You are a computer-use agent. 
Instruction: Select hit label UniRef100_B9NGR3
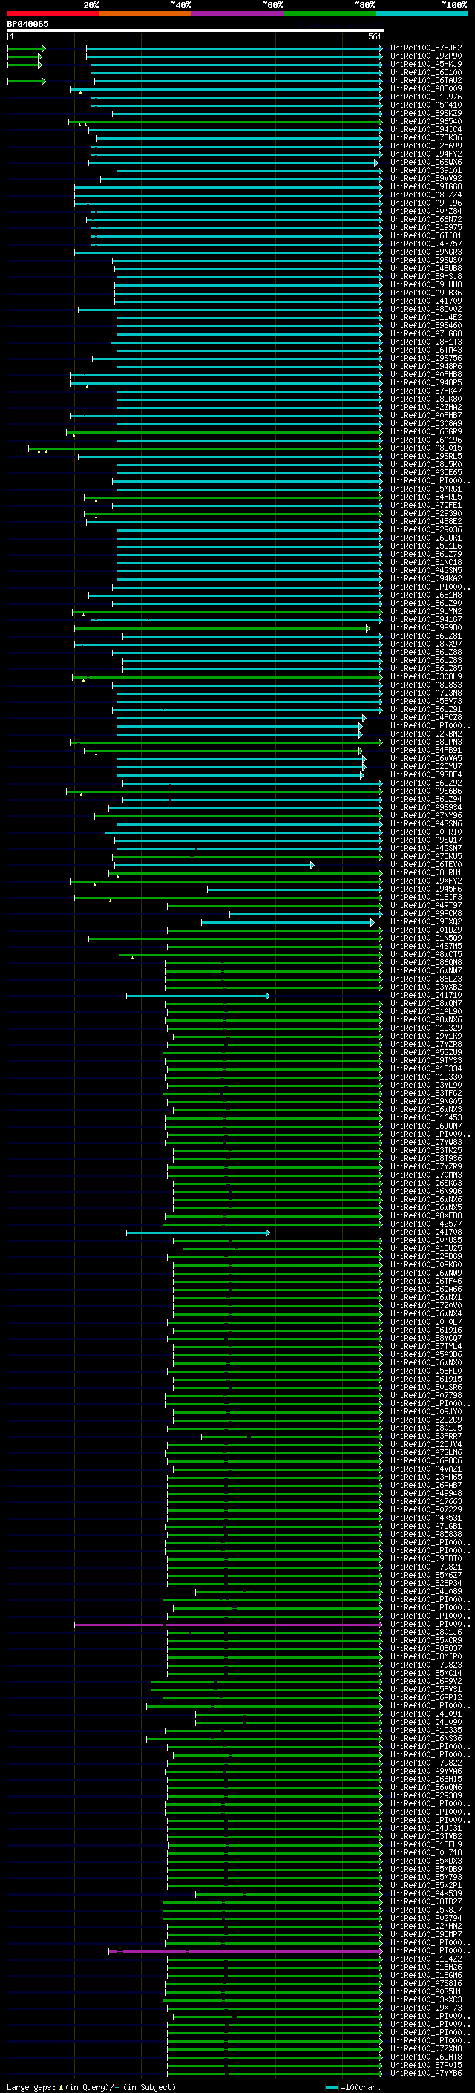click(425, 252)
